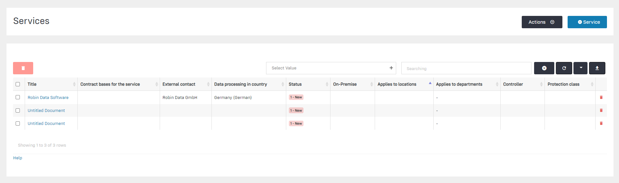Open the Help link

click(18, 158)
